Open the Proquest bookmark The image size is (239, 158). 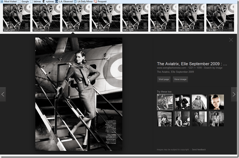click(102, 1)
